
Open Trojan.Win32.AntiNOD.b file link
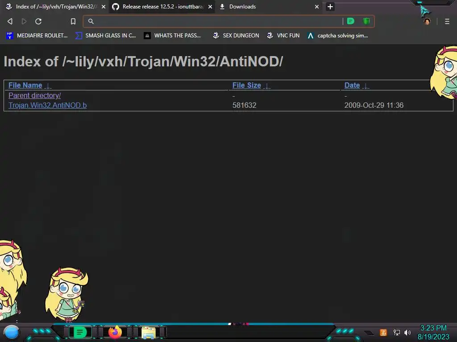tap(47, 105)
